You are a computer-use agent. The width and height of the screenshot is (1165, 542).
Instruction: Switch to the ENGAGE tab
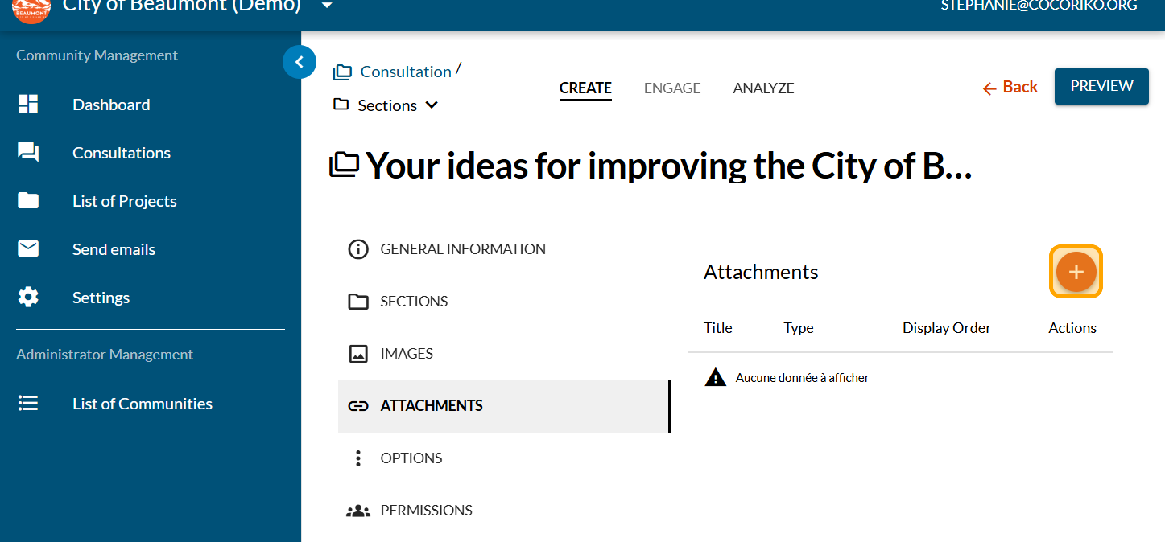pos(672,88)
